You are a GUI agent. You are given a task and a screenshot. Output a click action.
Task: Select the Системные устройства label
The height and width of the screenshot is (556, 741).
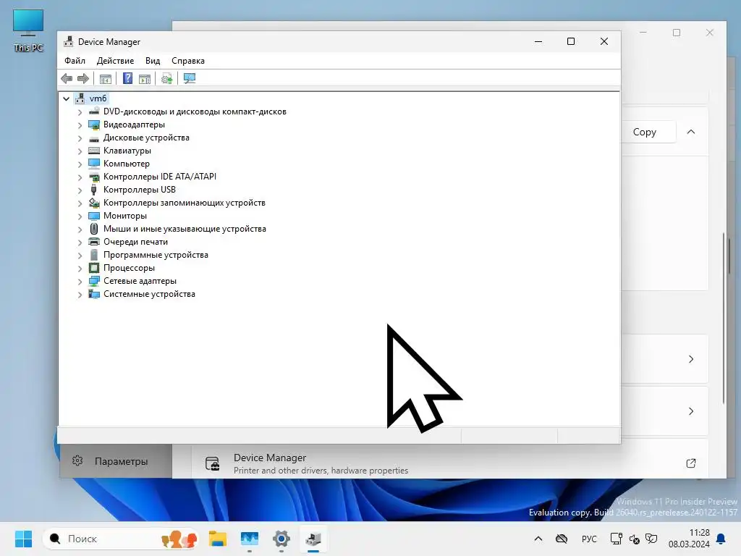click(x=149, y=294)
